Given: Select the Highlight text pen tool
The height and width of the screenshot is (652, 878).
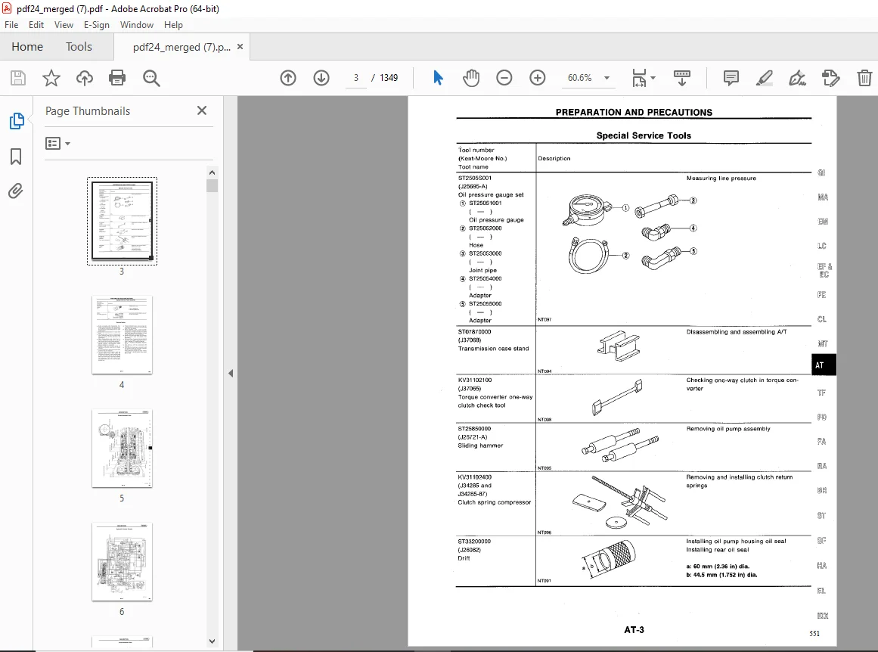Looking at the screenshot, I should tap(765, 78).
